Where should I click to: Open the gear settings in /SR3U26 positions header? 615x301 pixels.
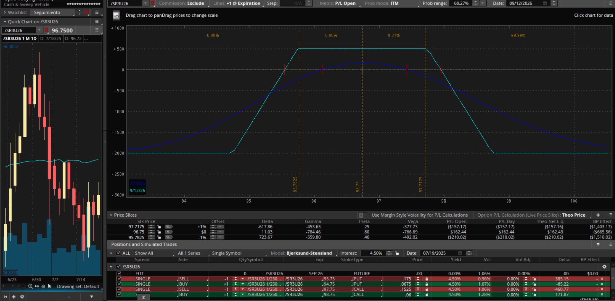click(604, 267)
